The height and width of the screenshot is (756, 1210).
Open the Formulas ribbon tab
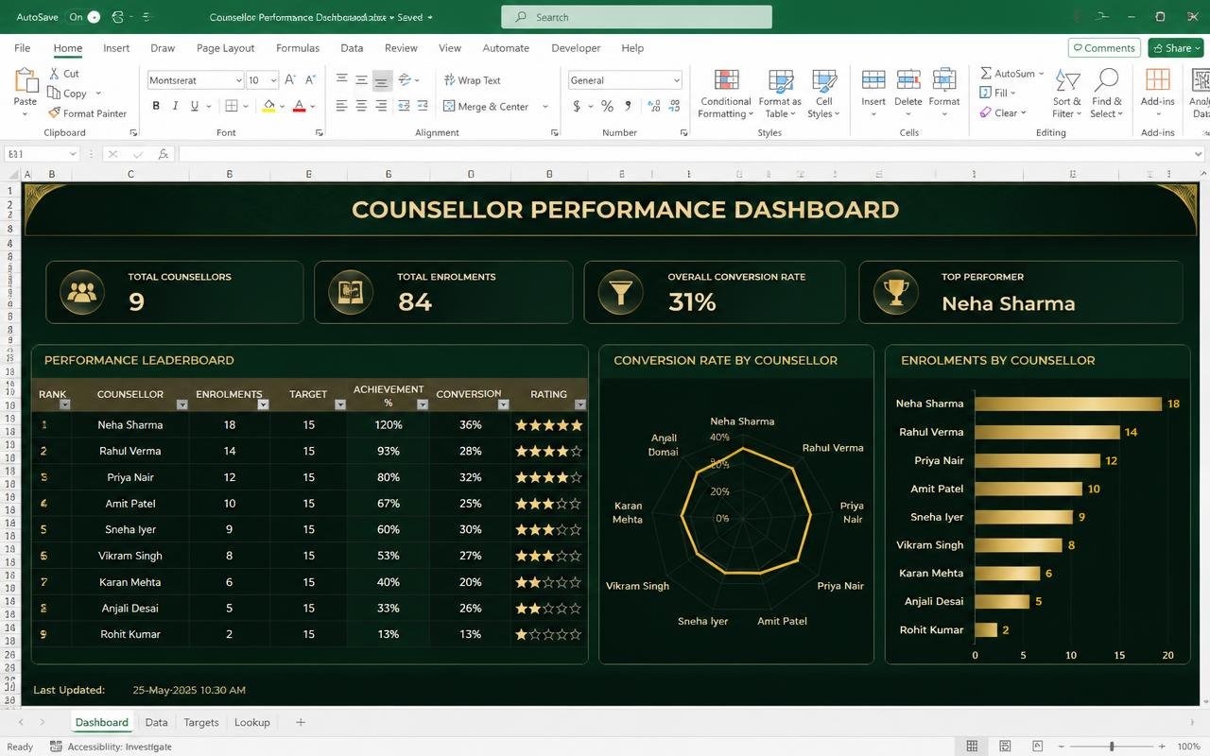(298, 48)
